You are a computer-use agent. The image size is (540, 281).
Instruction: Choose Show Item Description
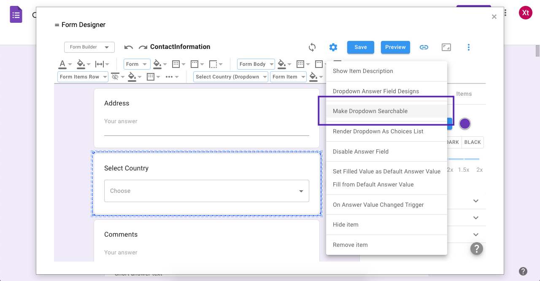click(x=386, y=71)
